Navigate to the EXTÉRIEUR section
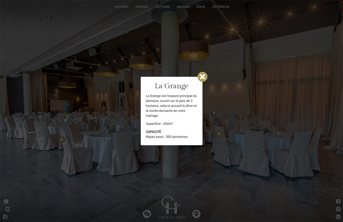The height and width of the screenshot is (222, 343). [221, 7]
